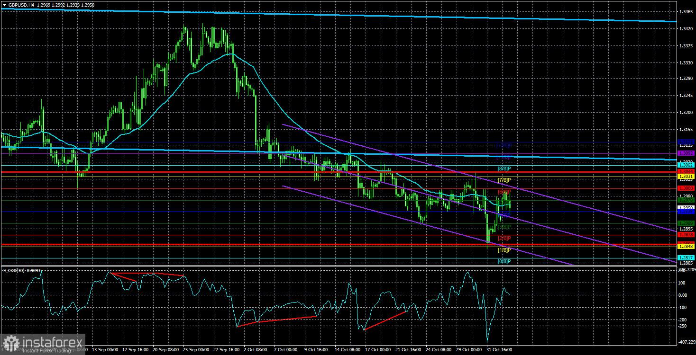Click the [0/8]P Murray level label
The image size is (696, 355).
click(x=504, y=261)
